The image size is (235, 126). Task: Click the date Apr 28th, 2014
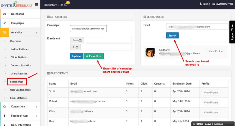tap(181, 111)
